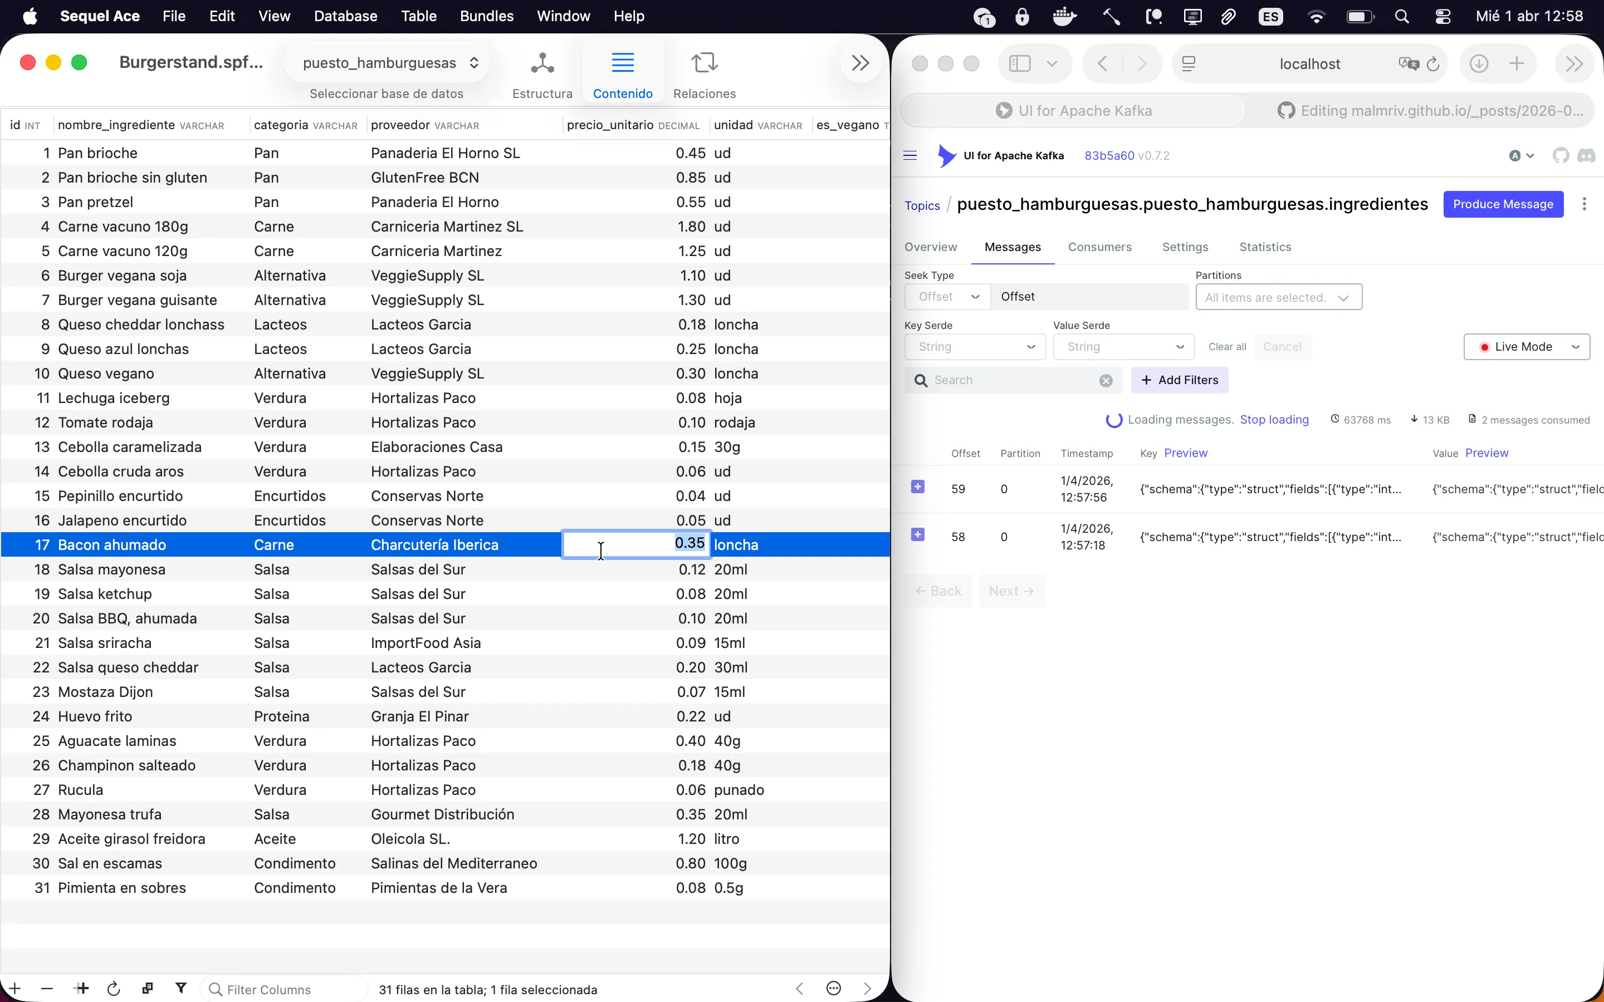Image resolution: width=1604 pixels, height=1002 pixels.
Task: Open the multiple row edit icon
Action: pos(147,988)
